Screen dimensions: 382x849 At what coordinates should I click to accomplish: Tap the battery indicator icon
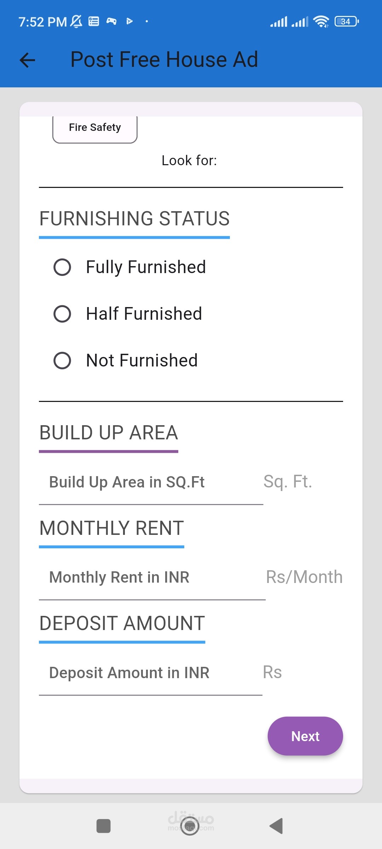pos(347,22)
